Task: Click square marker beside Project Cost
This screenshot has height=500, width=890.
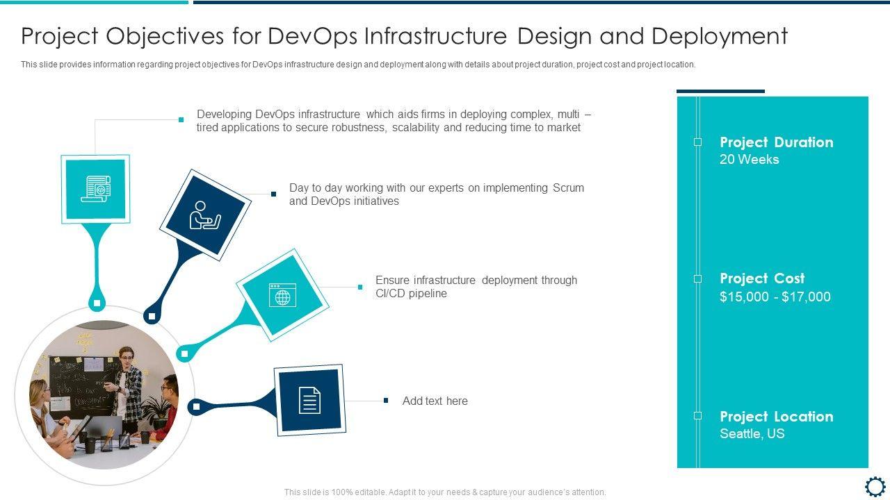Action: click(697, 278)
